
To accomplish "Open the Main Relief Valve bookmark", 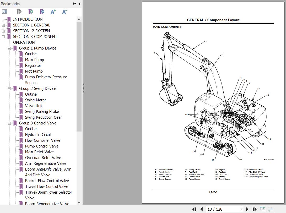I will tap(39, 152).
